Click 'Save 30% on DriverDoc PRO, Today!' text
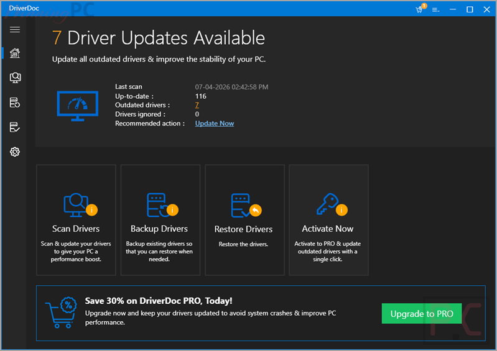Screen dimensions: 497x351 coord(159,301)
